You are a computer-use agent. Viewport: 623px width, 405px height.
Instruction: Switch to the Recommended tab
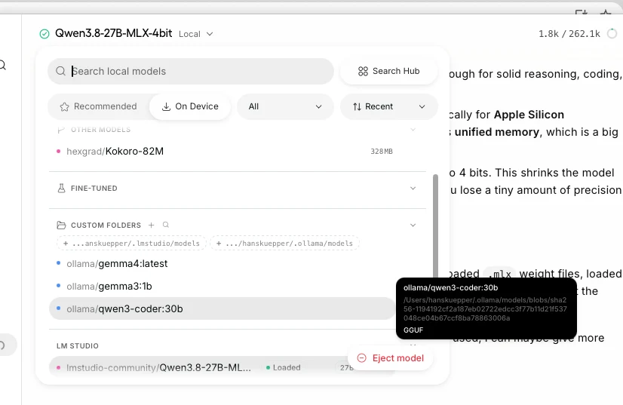(98, 106)
